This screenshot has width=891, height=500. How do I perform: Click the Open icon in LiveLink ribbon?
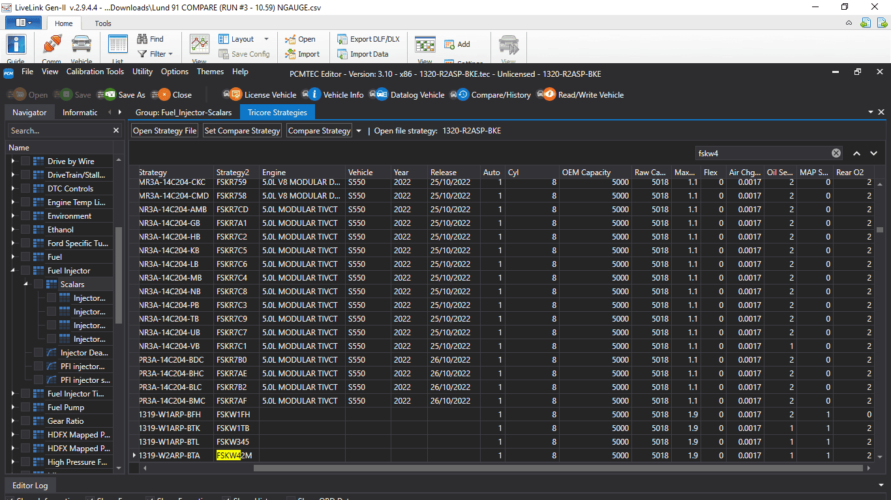tap(291, 39)
